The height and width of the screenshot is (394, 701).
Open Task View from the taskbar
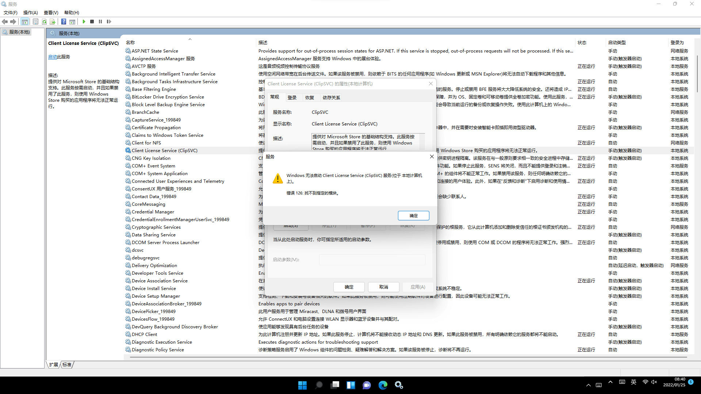pyautogui.click(x=335, y=385)
